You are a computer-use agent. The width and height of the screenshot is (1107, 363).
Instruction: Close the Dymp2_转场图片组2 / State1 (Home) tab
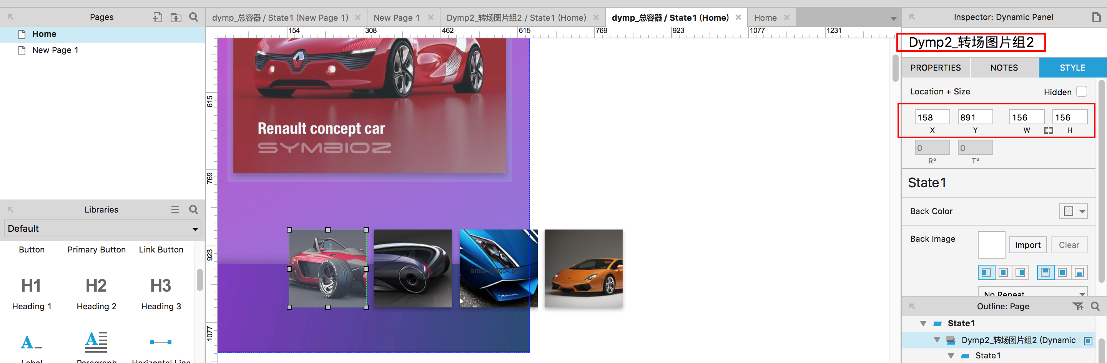point(596,18)
